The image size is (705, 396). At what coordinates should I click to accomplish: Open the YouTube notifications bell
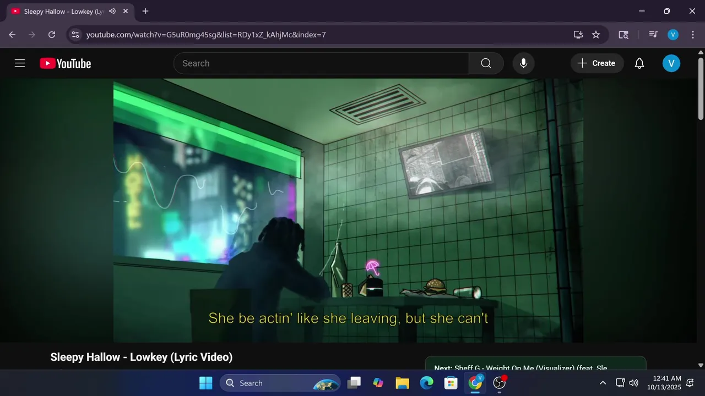[x=639, y=63]
